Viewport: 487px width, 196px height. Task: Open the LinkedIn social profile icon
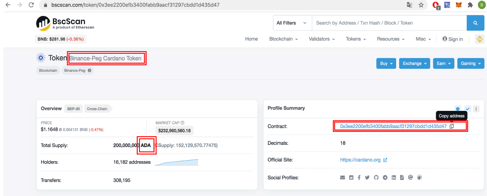[x=394, y=178]
